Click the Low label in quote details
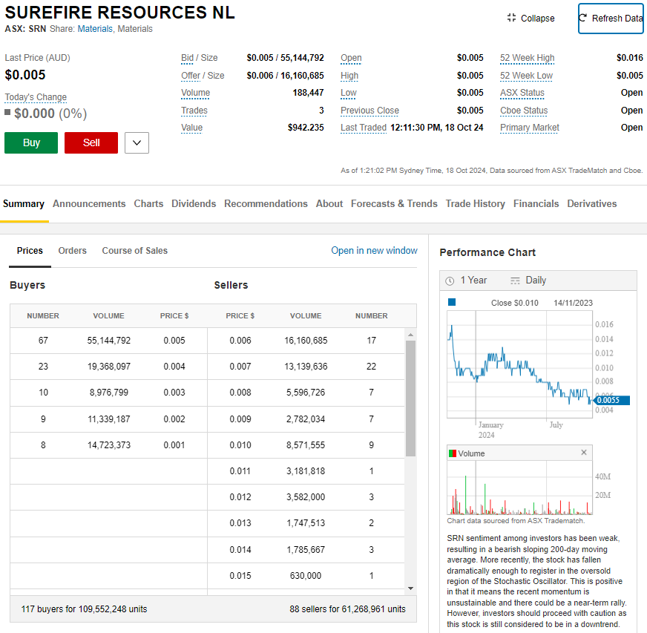This screenshot has height=633, width=647. point(349,94)
